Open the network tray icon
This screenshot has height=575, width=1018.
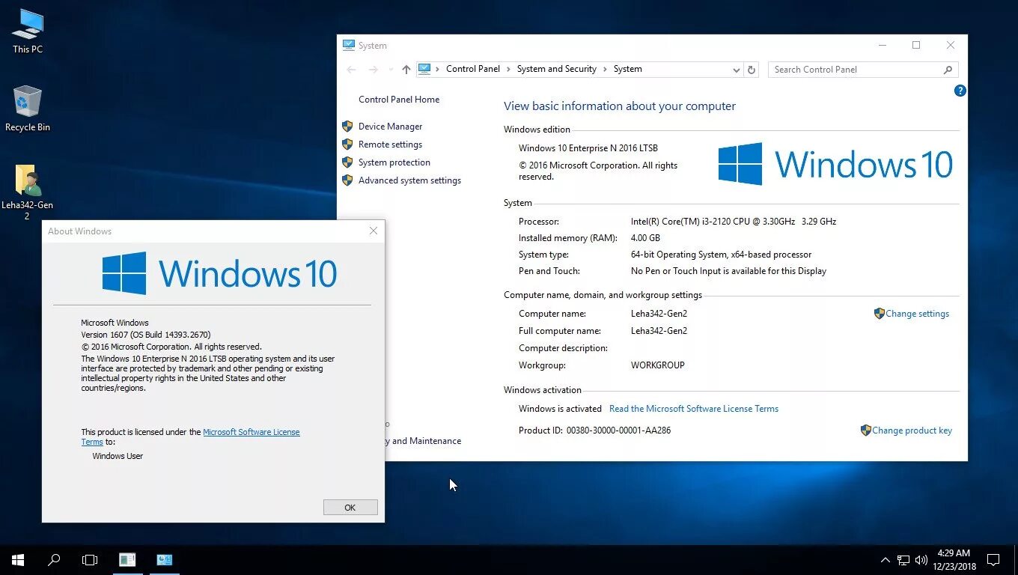[x=903, y=559]
